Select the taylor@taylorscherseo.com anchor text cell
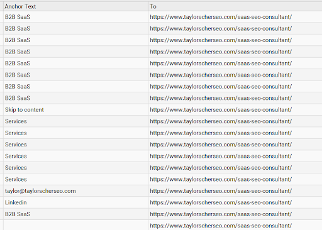This screenshot has height=230, width=322. 75,191
